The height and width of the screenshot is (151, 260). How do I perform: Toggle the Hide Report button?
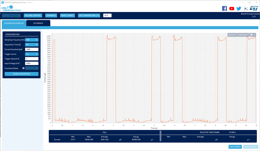point(243,35)
